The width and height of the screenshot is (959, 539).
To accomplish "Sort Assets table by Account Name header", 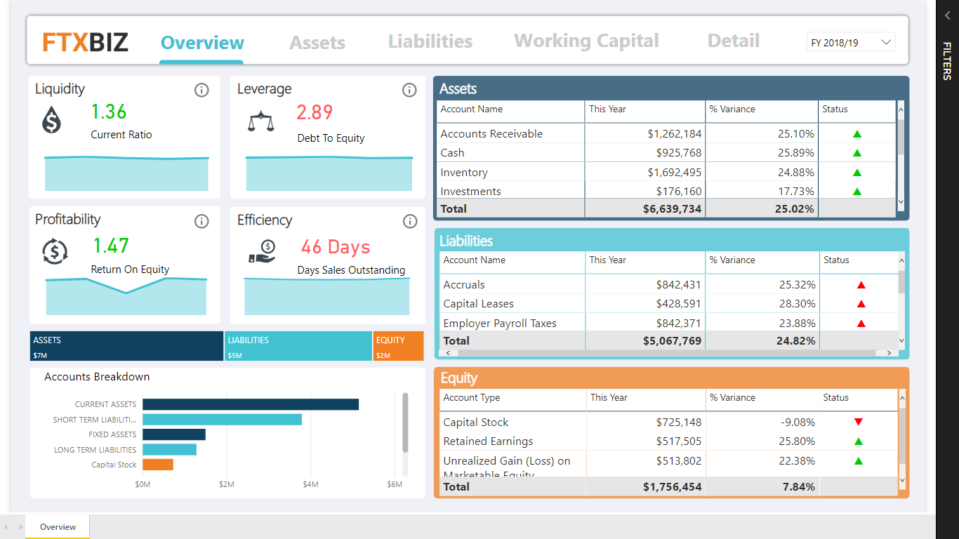I will [472, 109].
